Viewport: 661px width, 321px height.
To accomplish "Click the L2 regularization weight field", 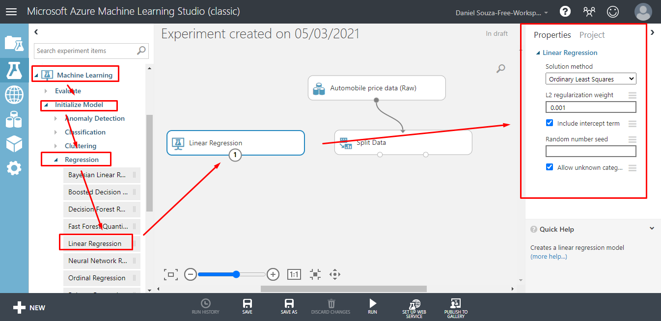I will (x=591, y=107).
